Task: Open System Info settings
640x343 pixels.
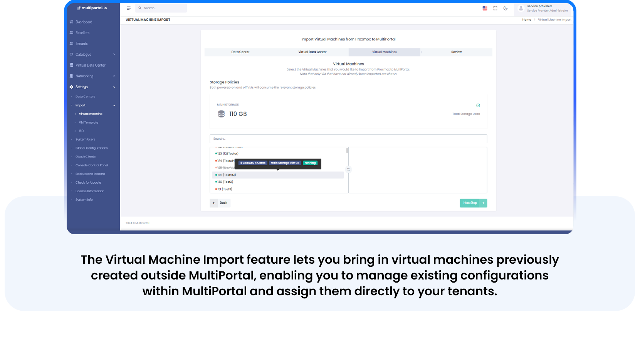Action: click(84, 200)
